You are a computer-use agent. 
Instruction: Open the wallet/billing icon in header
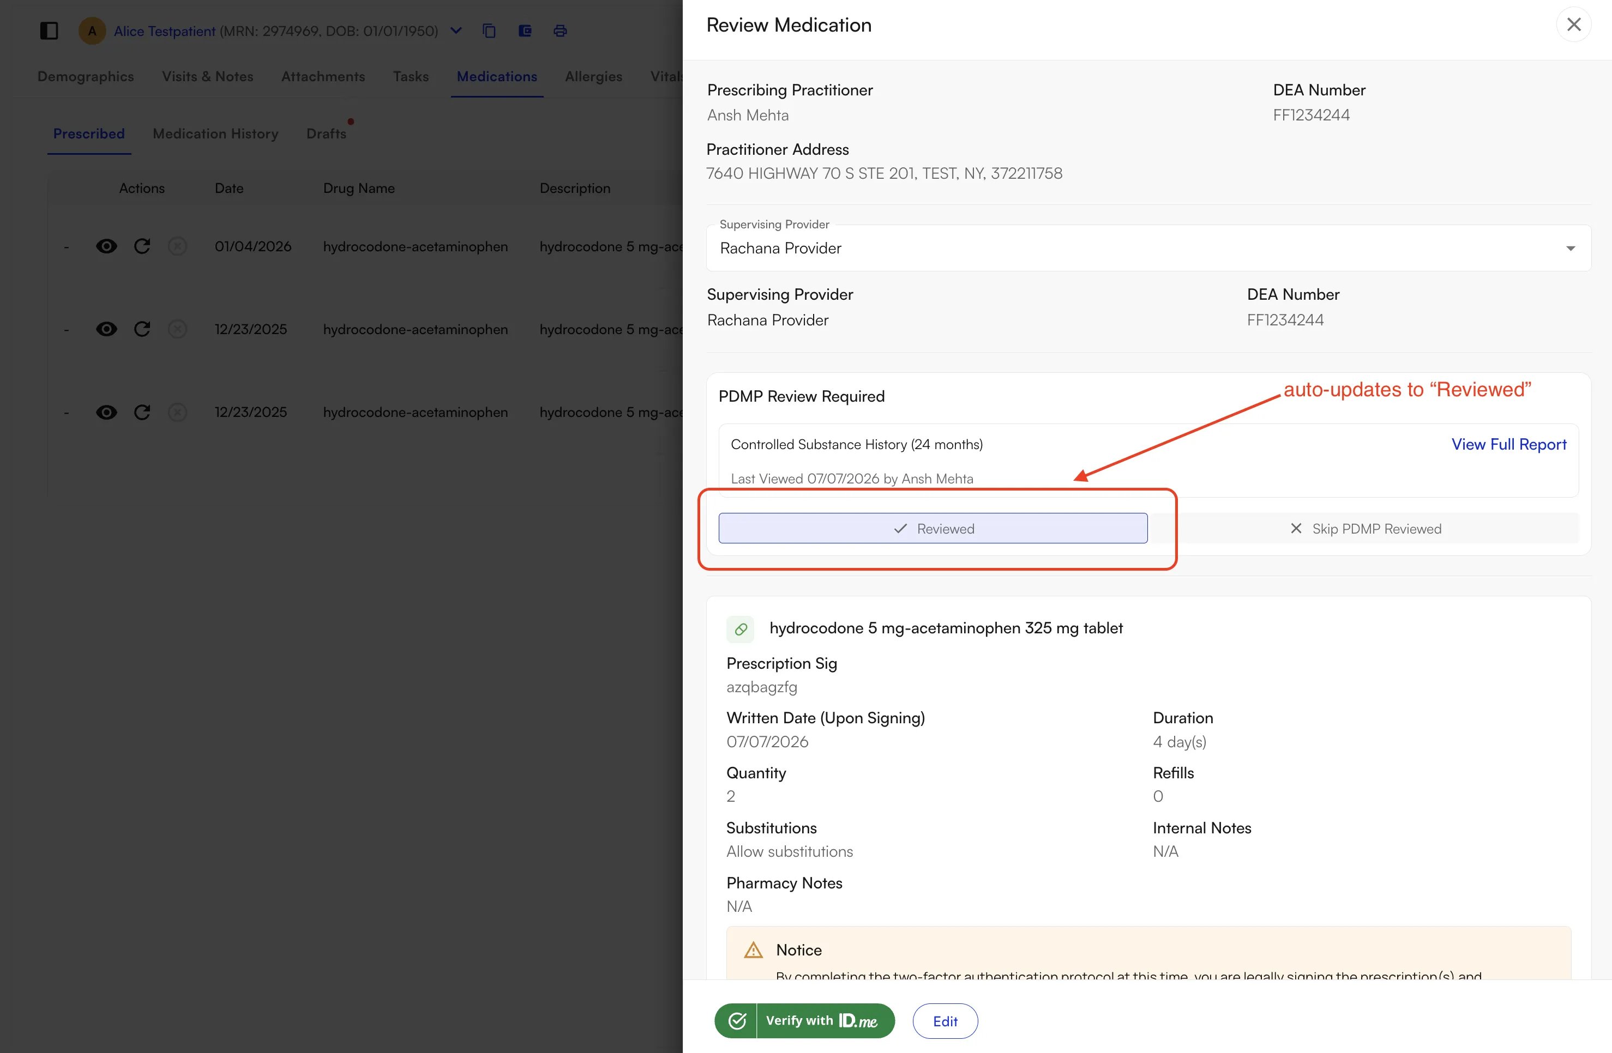pyautogui.click(x=525, y=31)
